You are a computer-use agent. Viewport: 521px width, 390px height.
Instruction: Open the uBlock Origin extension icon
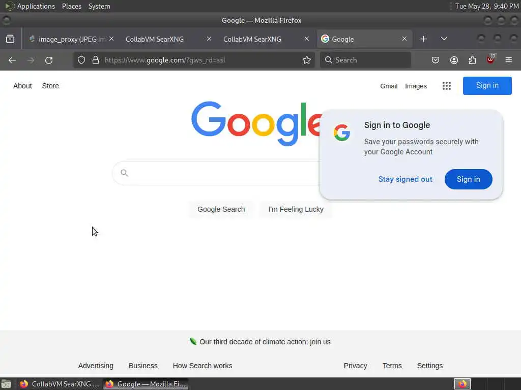[x=490, y=60]
